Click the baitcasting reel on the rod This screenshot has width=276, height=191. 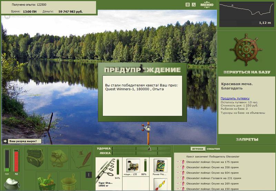click(147, 128)
